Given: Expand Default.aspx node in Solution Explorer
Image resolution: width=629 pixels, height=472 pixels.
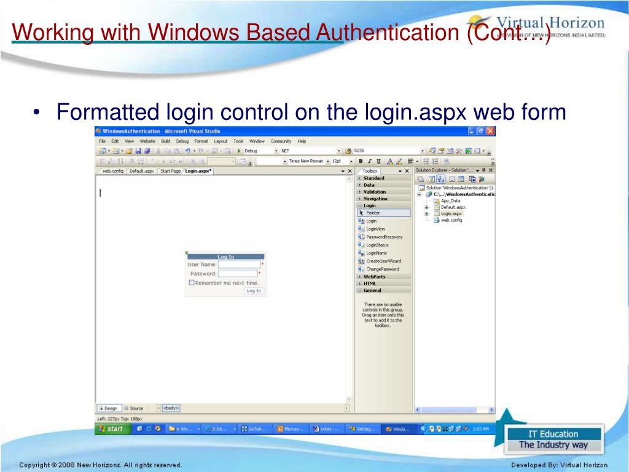Looking at the screenshot, I should point(426,208).
